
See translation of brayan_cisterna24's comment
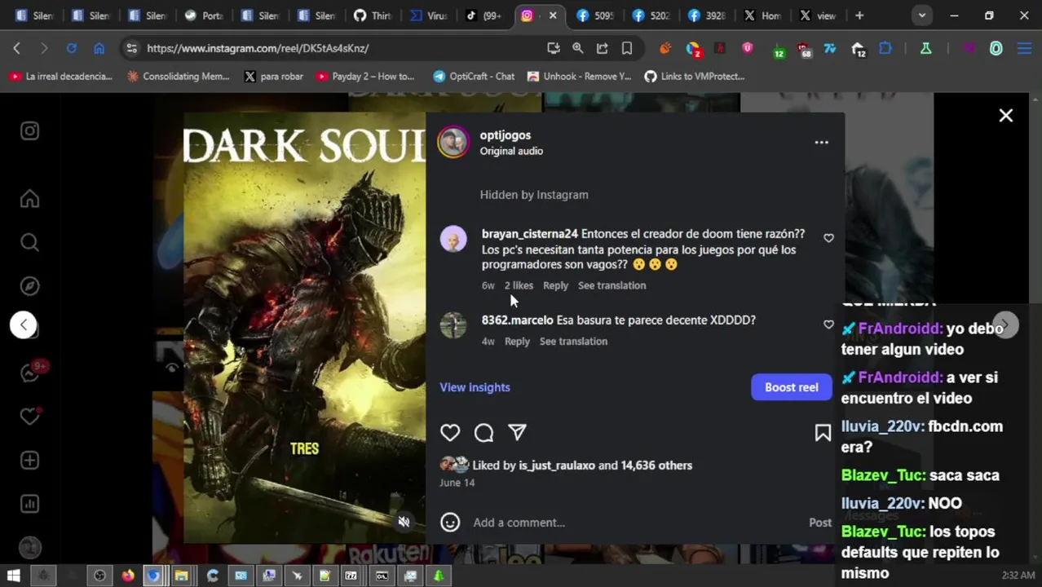612,285
